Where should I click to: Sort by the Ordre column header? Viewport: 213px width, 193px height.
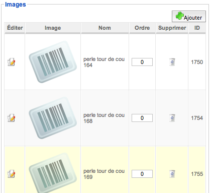pyautogui.click(x=142, y=28)
